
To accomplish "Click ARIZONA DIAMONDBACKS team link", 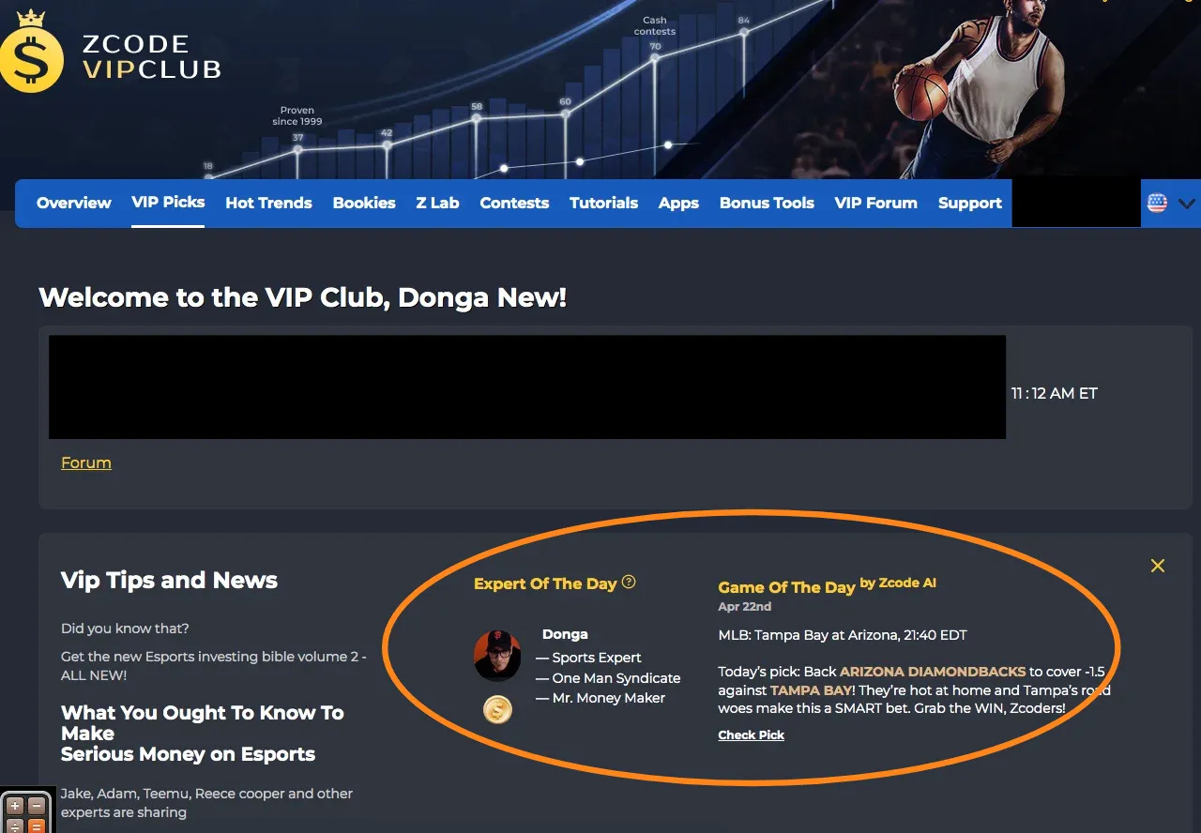I will (932, 672).
